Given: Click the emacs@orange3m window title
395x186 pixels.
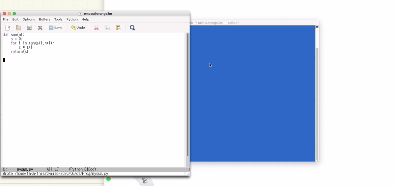Looking at the screenshot, I should tap(98, 14).
